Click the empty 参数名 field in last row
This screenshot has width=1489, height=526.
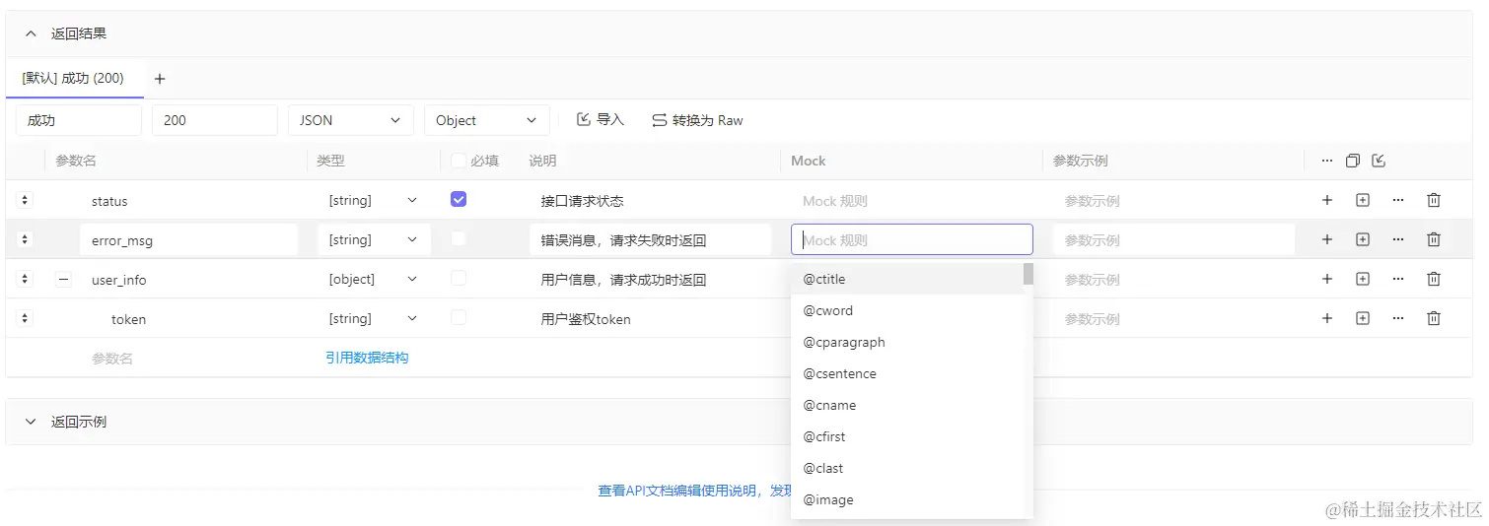point(188,358)
